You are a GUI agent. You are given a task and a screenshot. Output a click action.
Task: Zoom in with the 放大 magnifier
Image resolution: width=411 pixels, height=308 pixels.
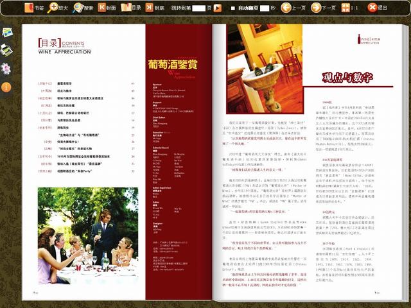[58, 8]
